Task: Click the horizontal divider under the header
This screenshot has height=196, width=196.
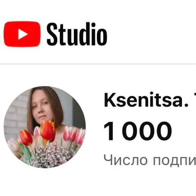Action: (98, 64)
